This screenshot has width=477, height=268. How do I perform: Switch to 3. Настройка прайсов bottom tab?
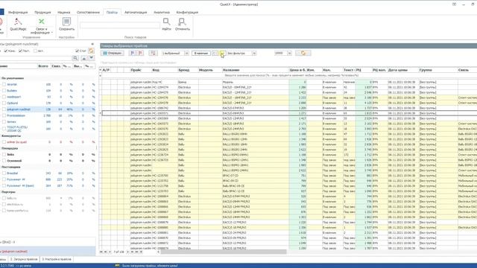tap(57, 259)
